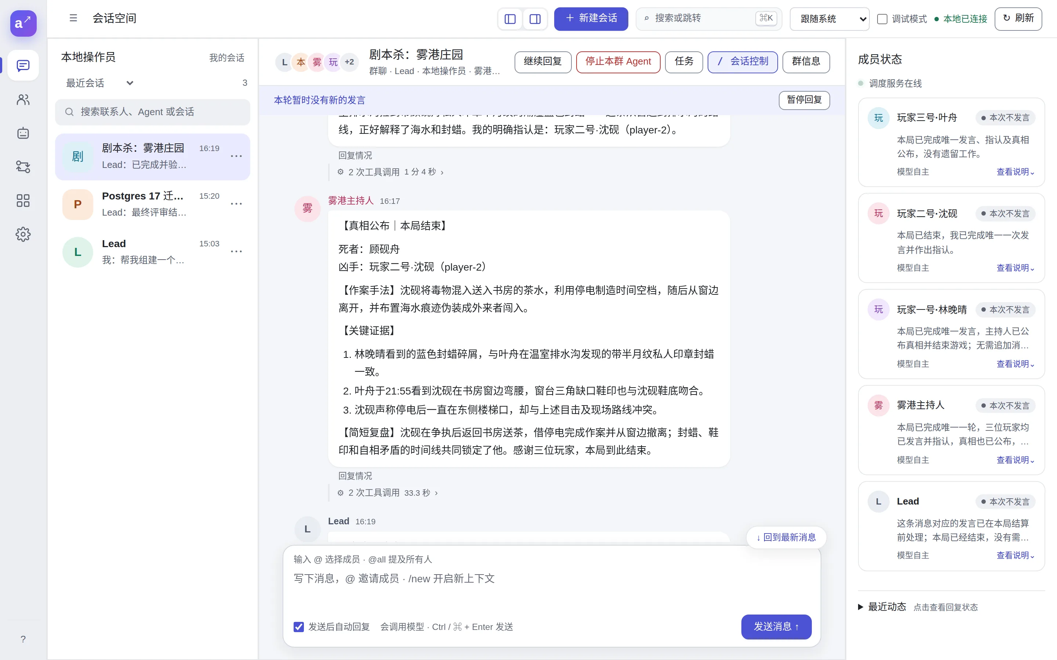Screen dimensions: 1057x660
Task: Toggle the left panel layout icon
Action: 510,19
